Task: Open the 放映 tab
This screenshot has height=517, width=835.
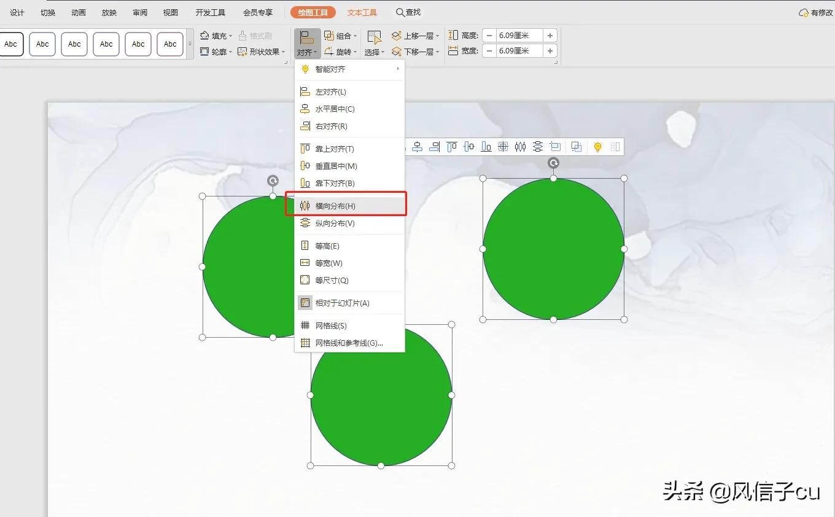Action: [x=109, y=12]
